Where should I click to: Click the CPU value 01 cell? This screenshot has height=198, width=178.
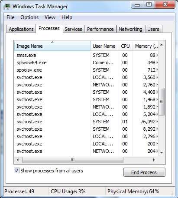click(x=125, y=122)
